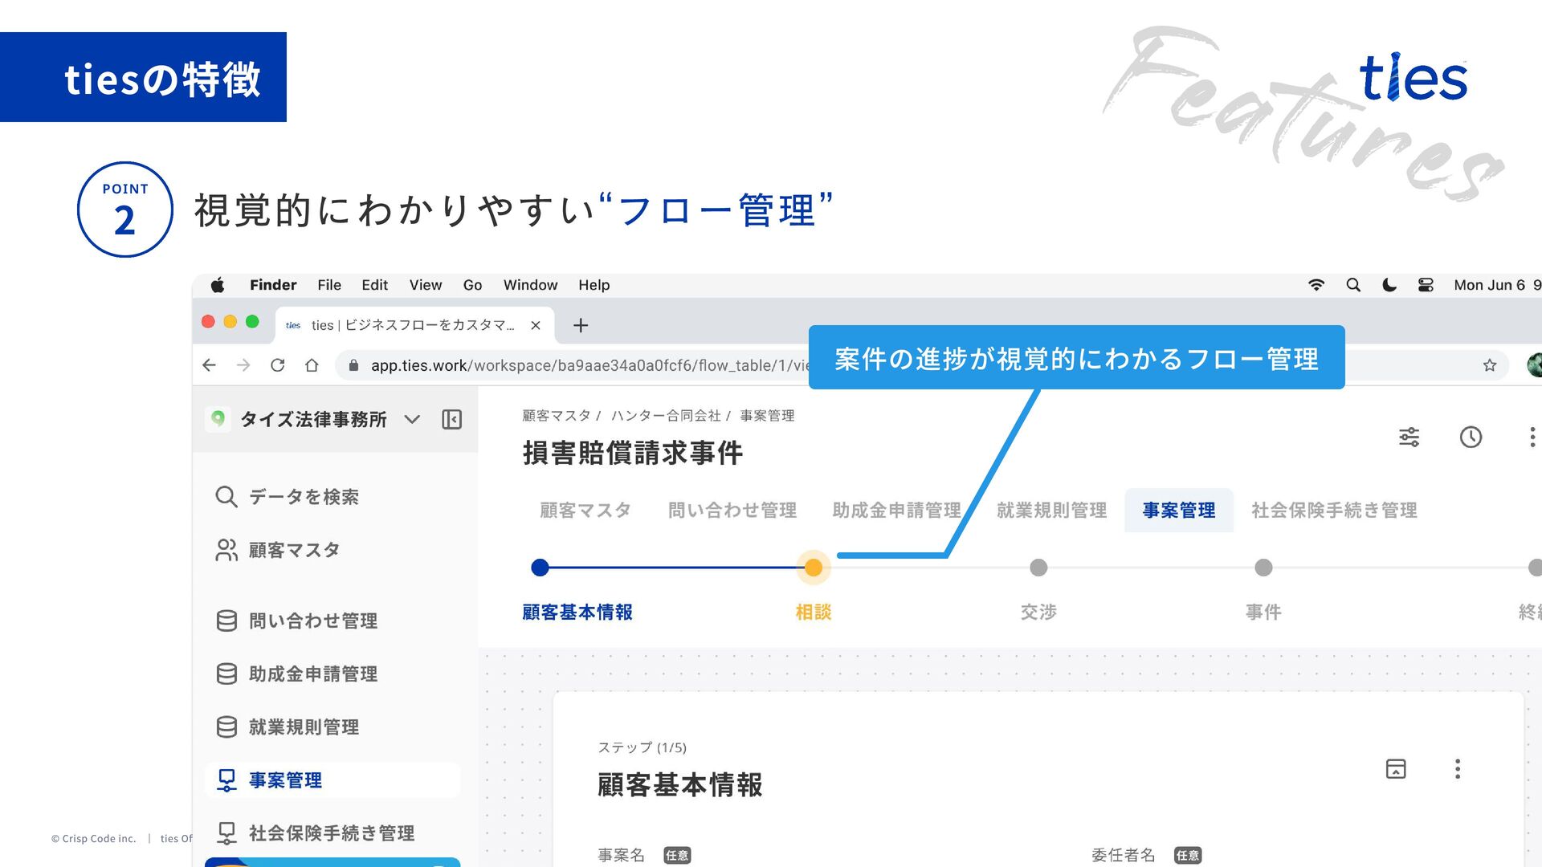Screen dimensions: 1542x867
Task: Open the 社会保険手続き管理 tab
Action: (x=1333, y=510)
